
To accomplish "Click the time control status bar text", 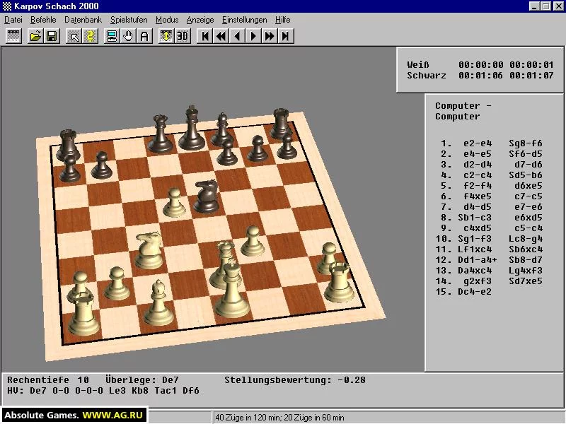I will [x=279, y=418].
